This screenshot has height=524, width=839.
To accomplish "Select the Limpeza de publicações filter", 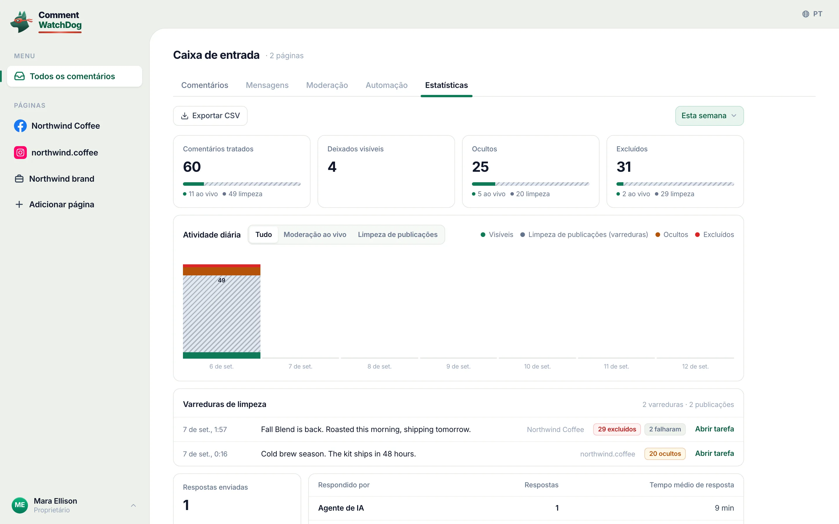I will click(398, 235).
